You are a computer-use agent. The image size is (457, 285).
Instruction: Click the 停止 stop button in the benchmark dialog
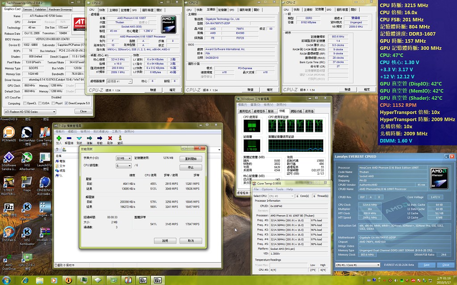(191, 167)
